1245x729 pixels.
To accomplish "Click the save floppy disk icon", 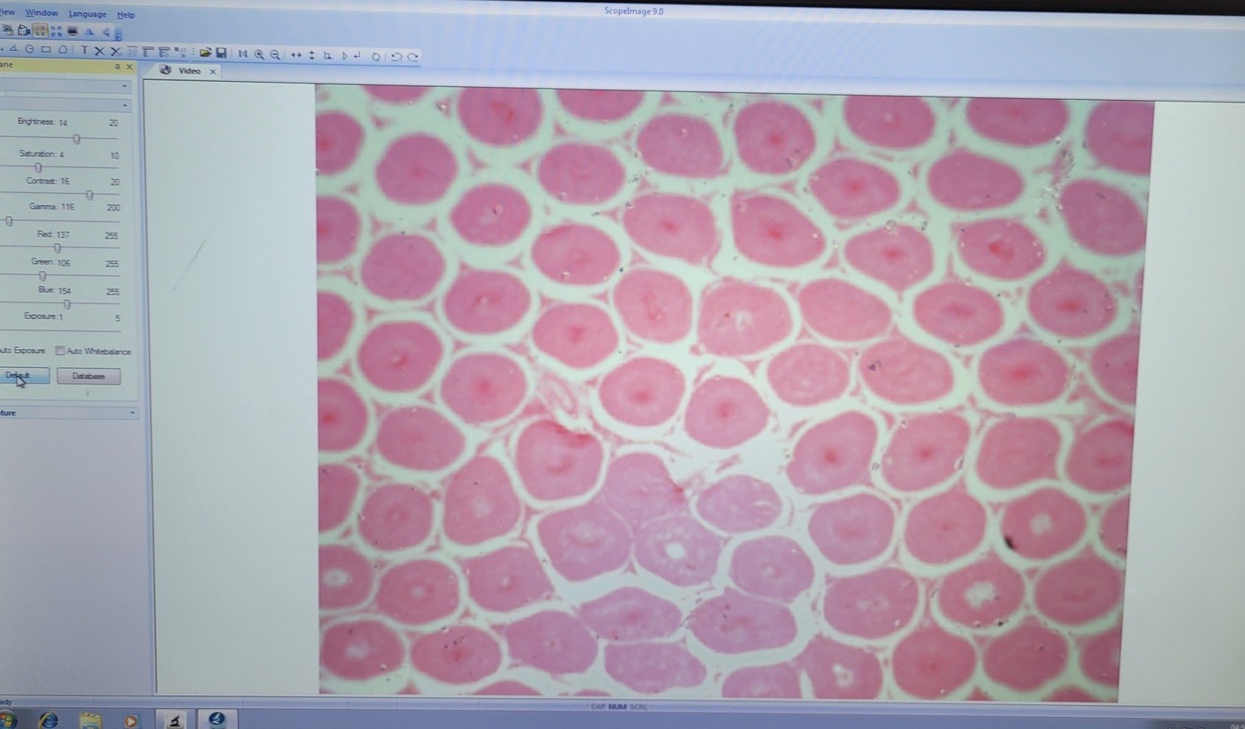I will click(x=221, y=53).
